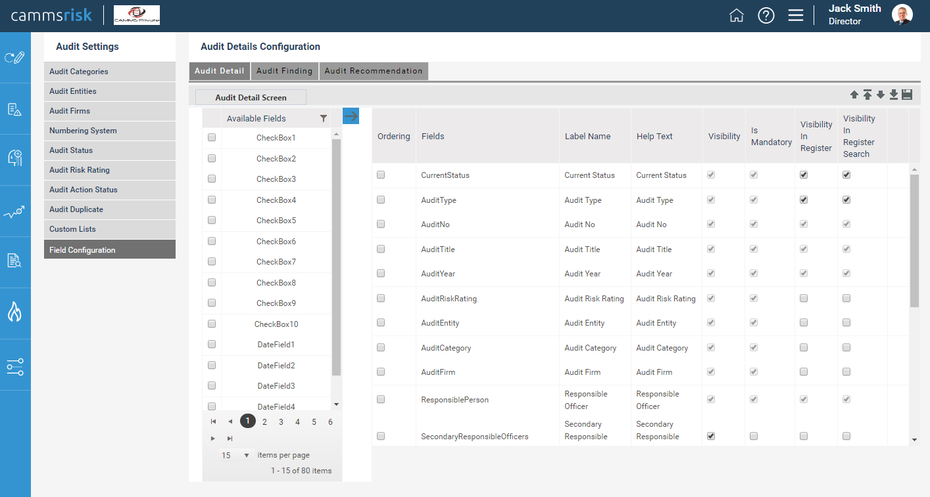The image size is (930, 497).
Task: Open the Available Fields filter icon
Action: [x=323, y=119]
